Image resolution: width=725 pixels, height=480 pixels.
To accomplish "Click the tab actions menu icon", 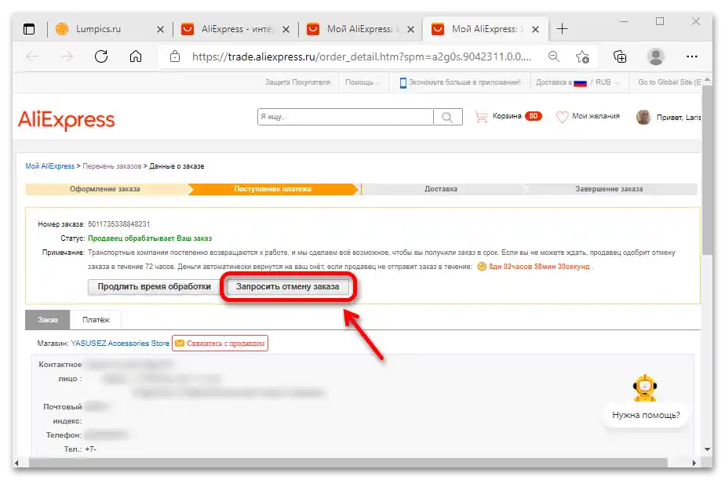I will (29, 29).
